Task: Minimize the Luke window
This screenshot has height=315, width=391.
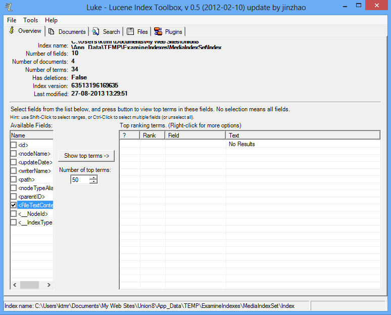Action: click(345, 6)
